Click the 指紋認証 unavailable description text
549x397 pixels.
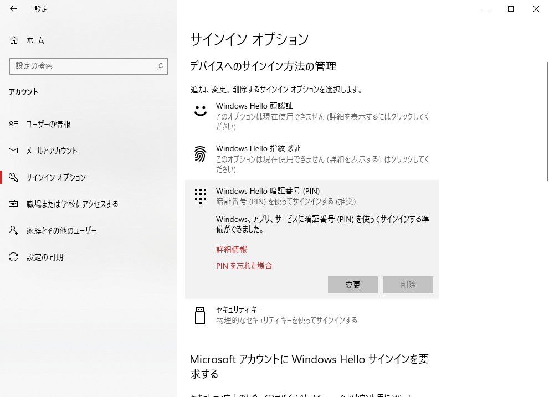coord(322,164)
